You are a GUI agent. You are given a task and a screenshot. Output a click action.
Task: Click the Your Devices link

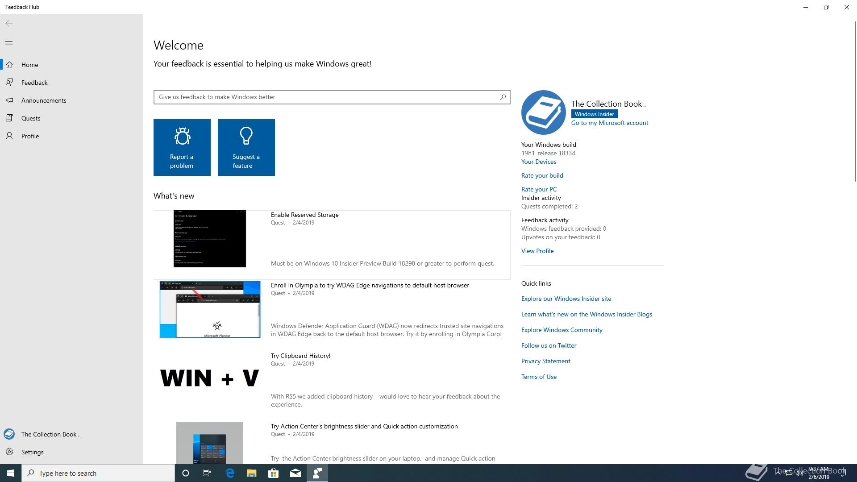[539, 162]
